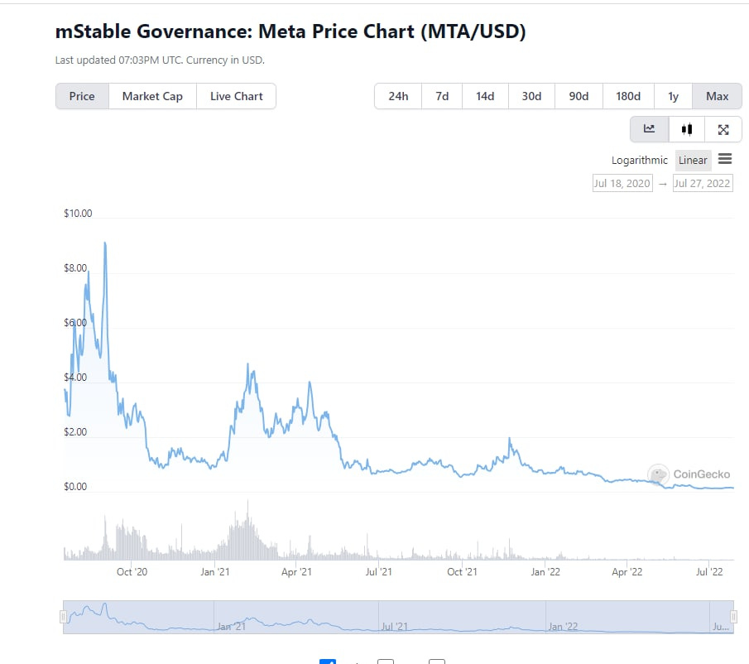Click the Apr '21 x-axis label

coord(296,572)
